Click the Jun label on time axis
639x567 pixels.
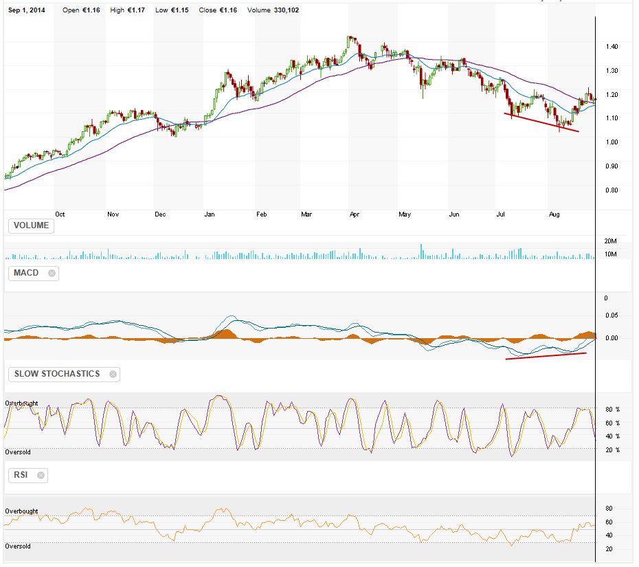[454, 214]
